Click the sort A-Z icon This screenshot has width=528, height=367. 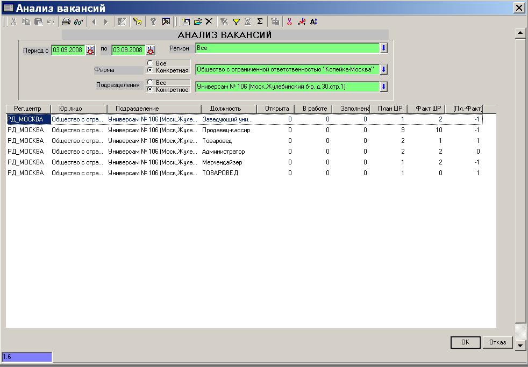click(x=314, y=22)
